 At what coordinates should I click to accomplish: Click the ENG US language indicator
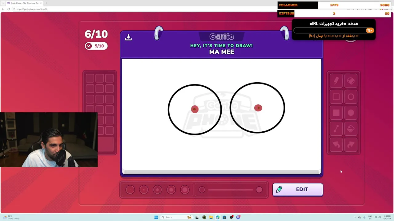coord(370,217)
